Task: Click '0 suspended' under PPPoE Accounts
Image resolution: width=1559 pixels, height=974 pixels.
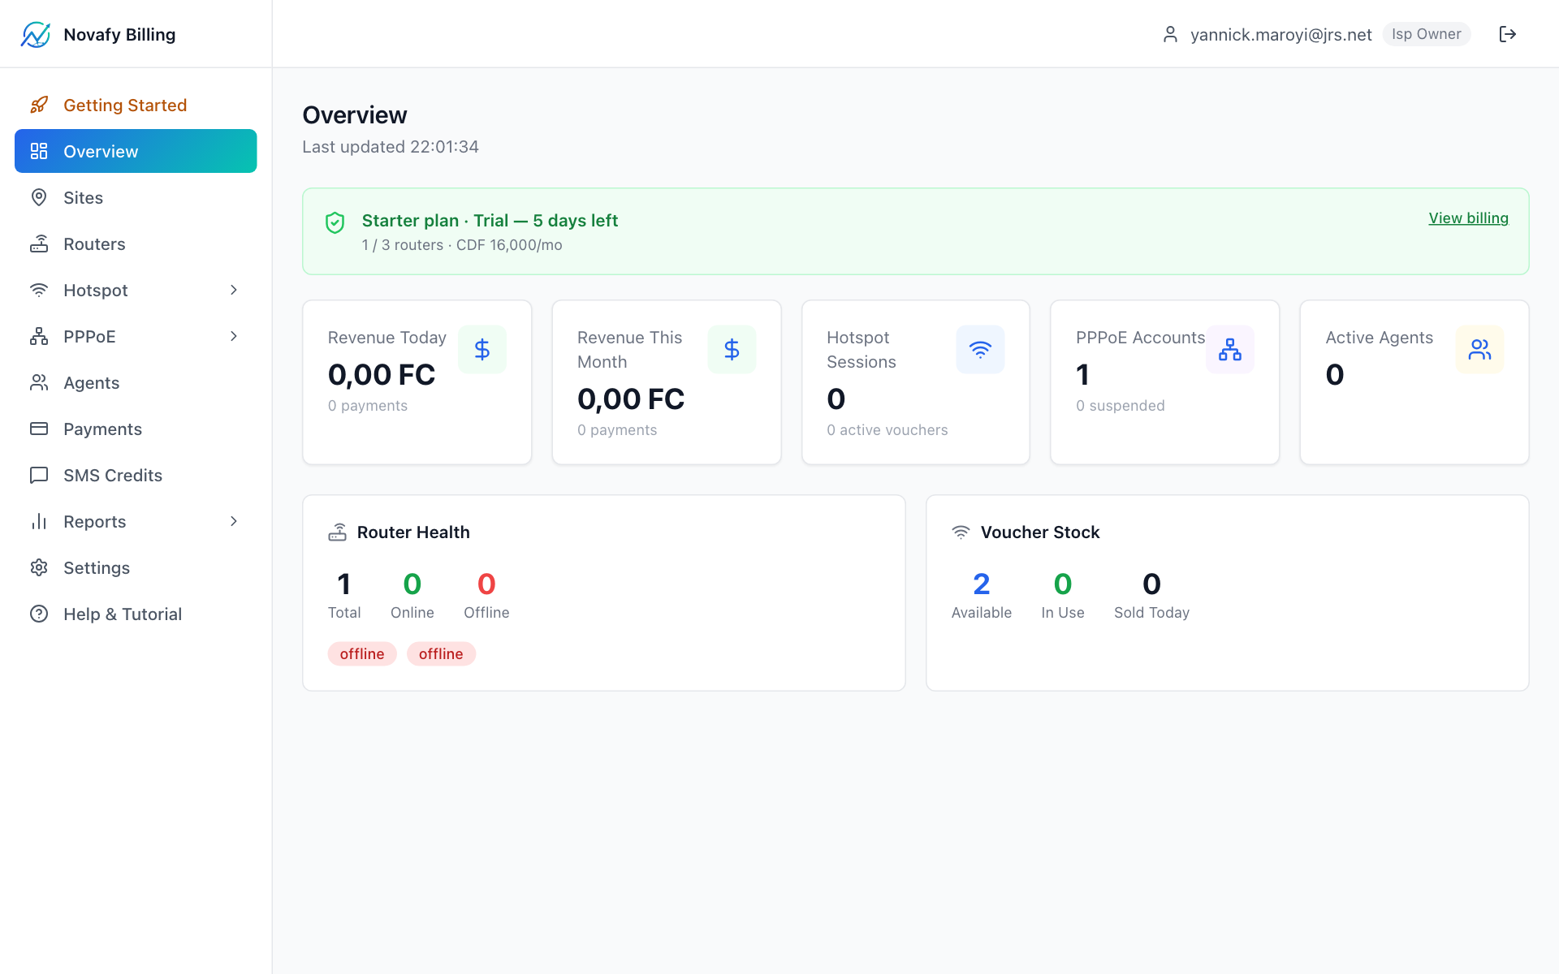Action: [x=1121, y=406]
